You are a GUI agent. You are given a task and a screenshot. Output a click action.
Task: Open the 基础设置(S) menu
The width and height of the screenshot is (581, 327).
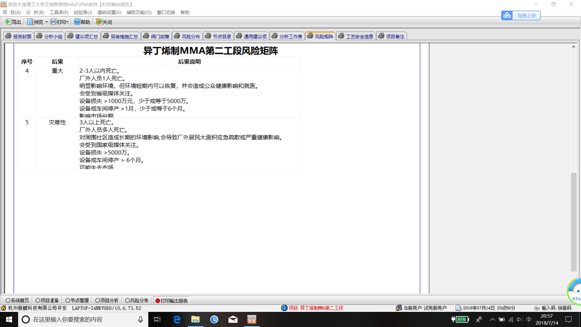pyautogui.click(x=109, y=12)
